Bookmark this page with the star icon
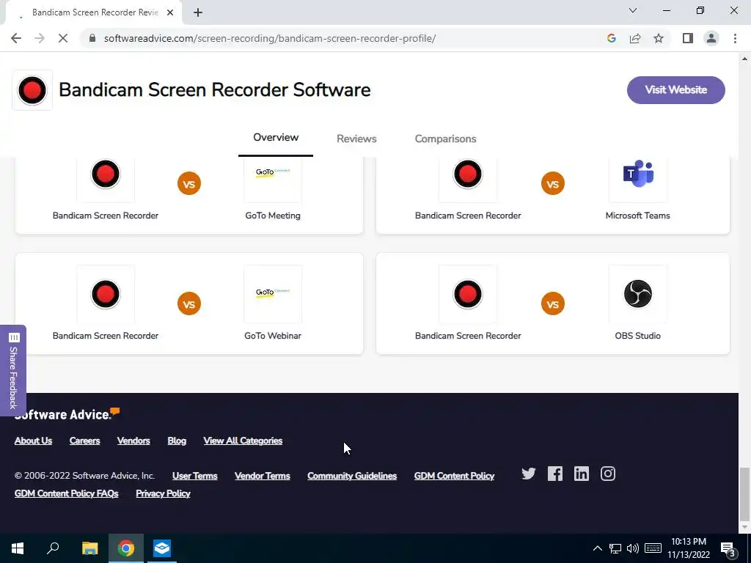The image size is (751, 563). point(659,38)
